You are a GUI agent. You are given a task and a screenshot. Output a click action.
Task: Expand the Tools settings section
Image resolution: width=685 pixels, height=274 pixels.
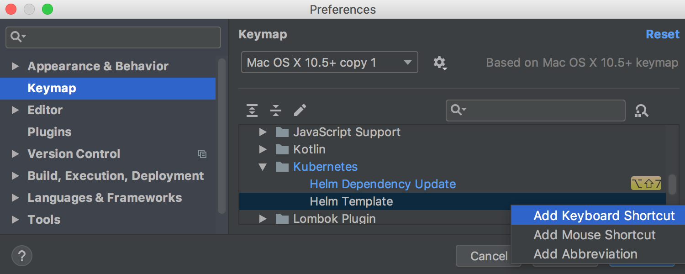15,220
